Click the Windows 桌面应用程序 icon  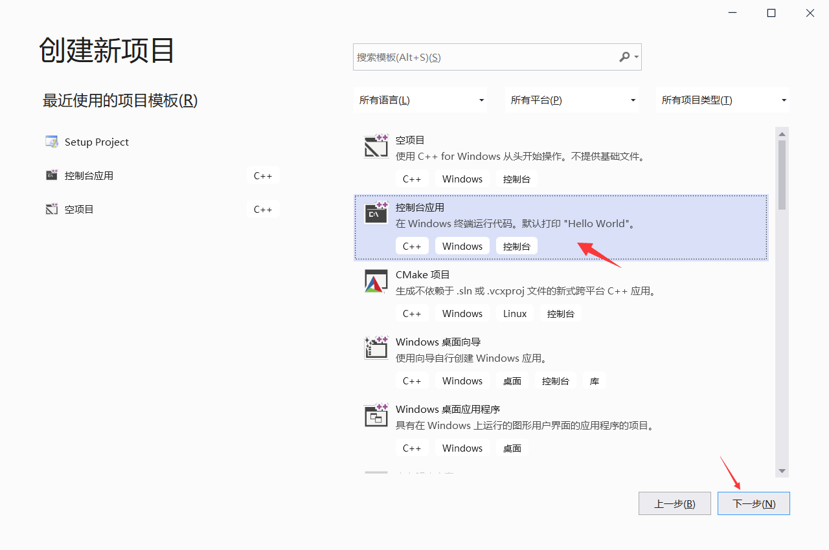point(376,415)
